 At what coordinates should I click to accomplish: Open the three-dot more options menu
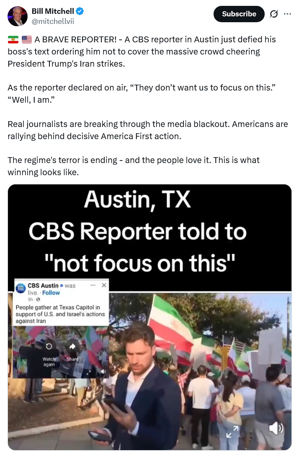click(287, 14)
